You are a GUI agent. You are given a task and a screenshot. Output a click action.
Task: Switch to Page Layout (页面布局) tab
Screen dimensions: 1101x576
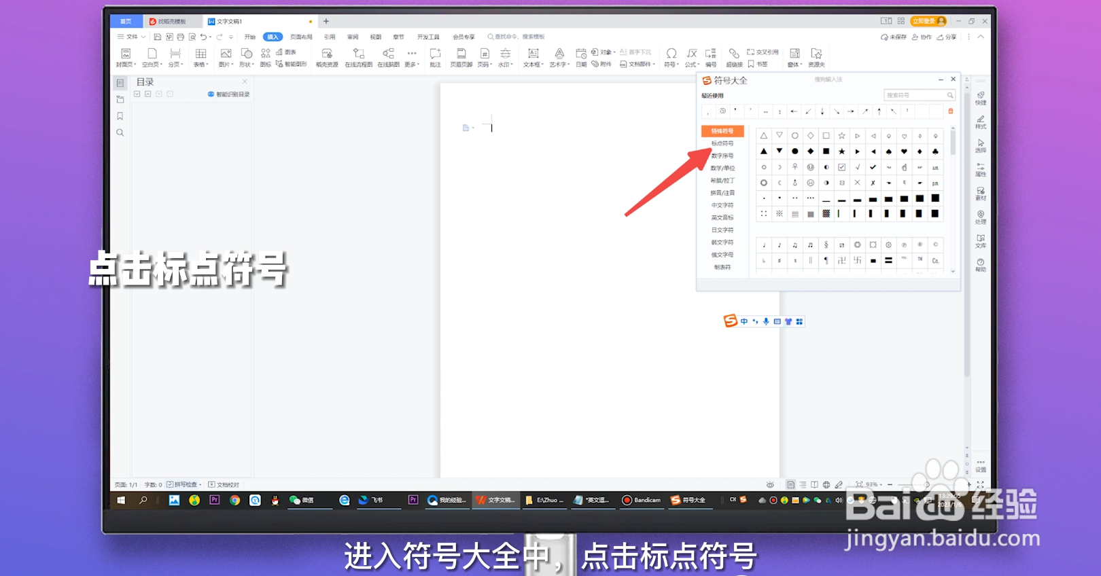pyautogui.click(x=301, y=37)
